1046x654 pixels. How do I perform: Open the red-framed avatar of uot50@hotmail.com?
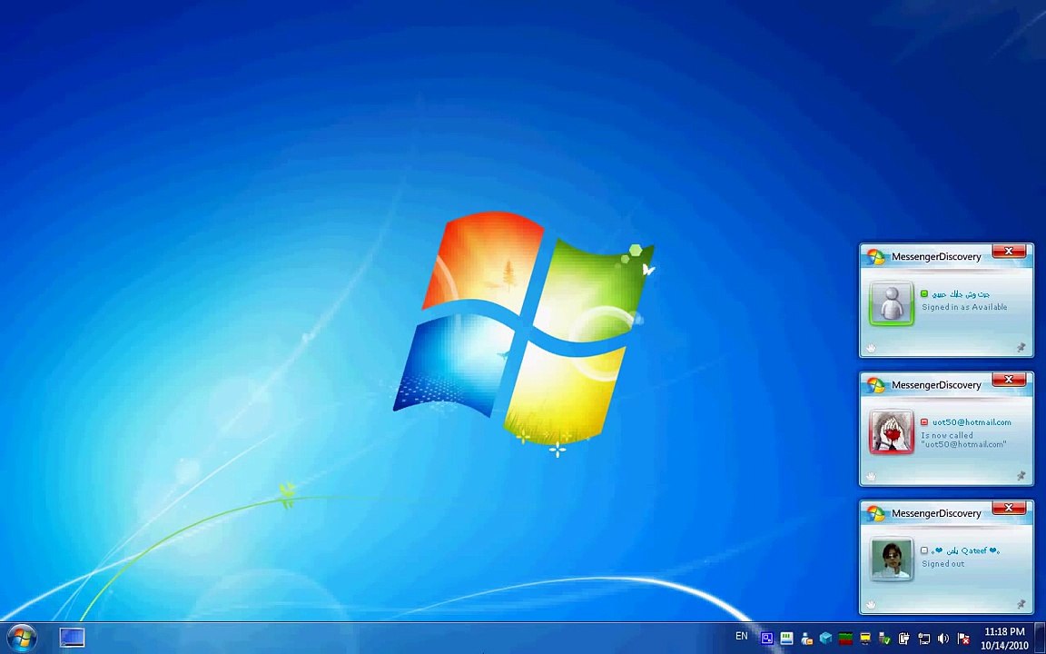click(892, 431)
